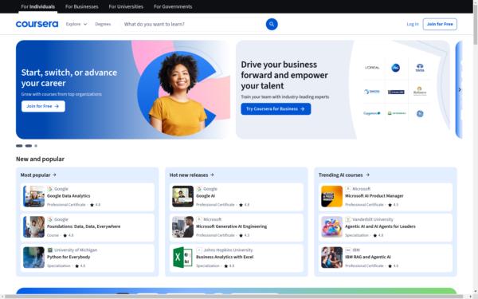This screenshot has height=299, width=478.
Task: Open the Agentic AI for Leaders thumbnail
Action: [x=332, y=227]
